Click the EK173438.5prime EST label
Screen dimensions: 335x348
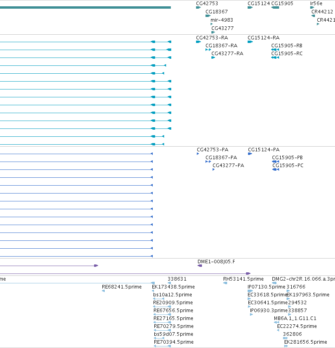pyautogui.click(x=173, y=287)
